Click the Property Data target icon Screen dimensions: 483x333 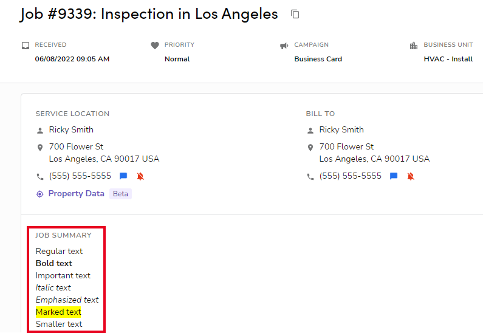pos(40,194)
